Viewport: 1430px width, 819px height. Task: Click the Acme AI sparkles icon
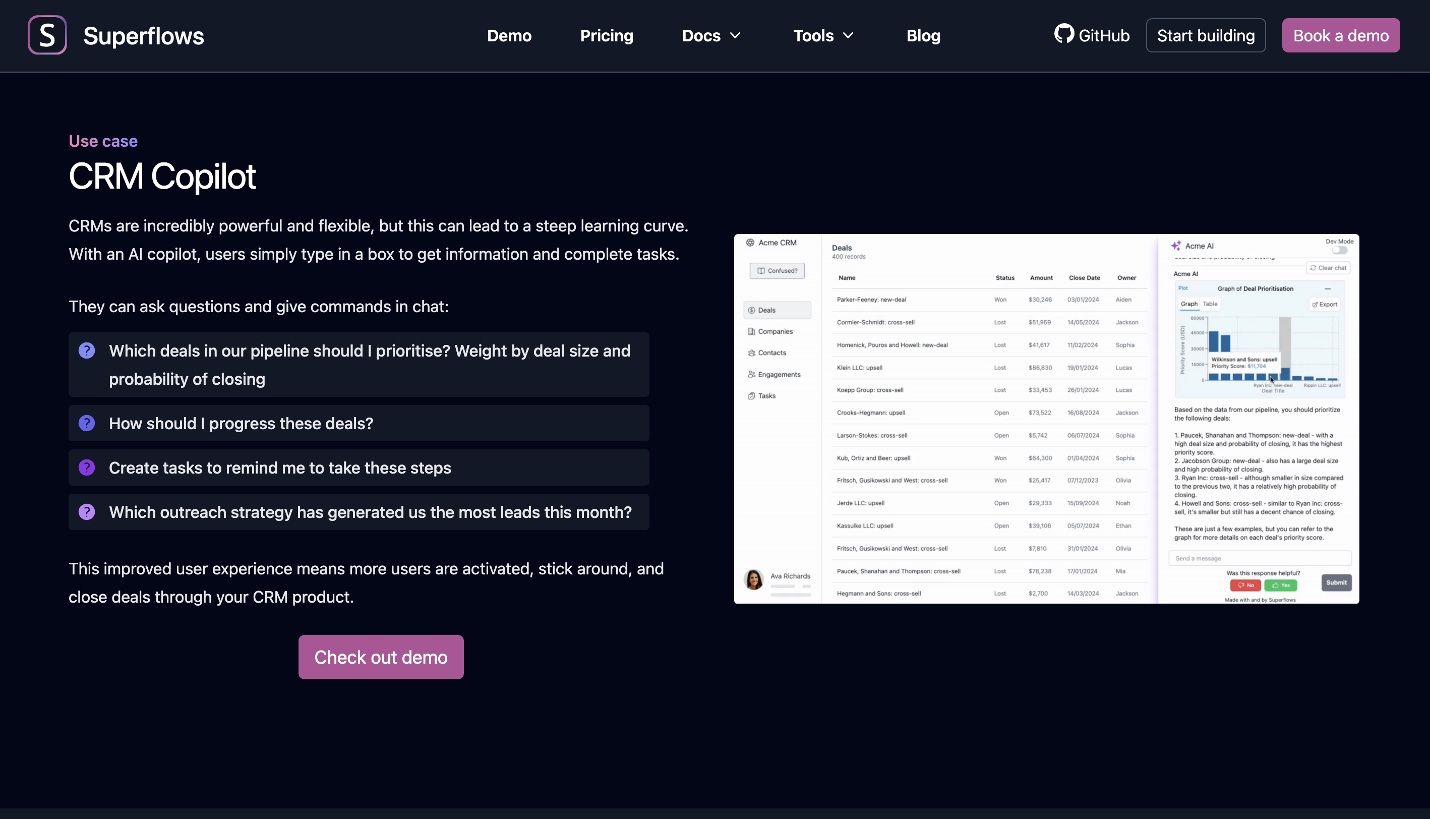point(1177,245)
